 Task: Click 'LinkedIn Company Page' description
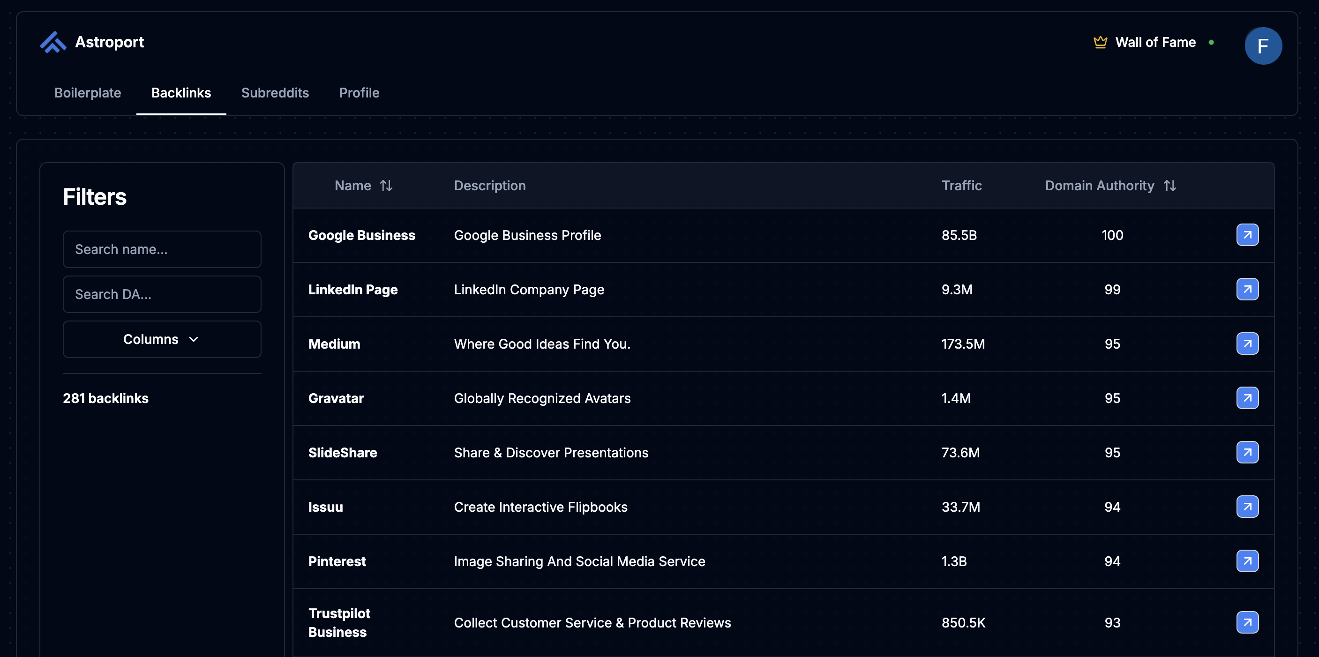(x=529, y=289)
